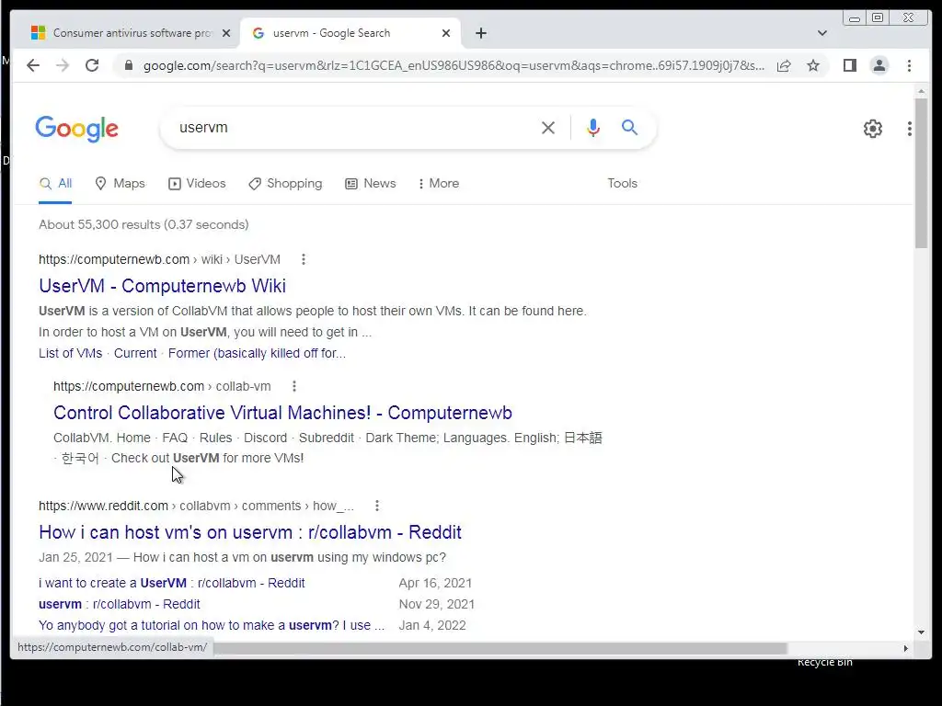This screenshot has height=706, width=942.
Task: Start voice search with microphone icon
Action: click(x=593, y=127)
